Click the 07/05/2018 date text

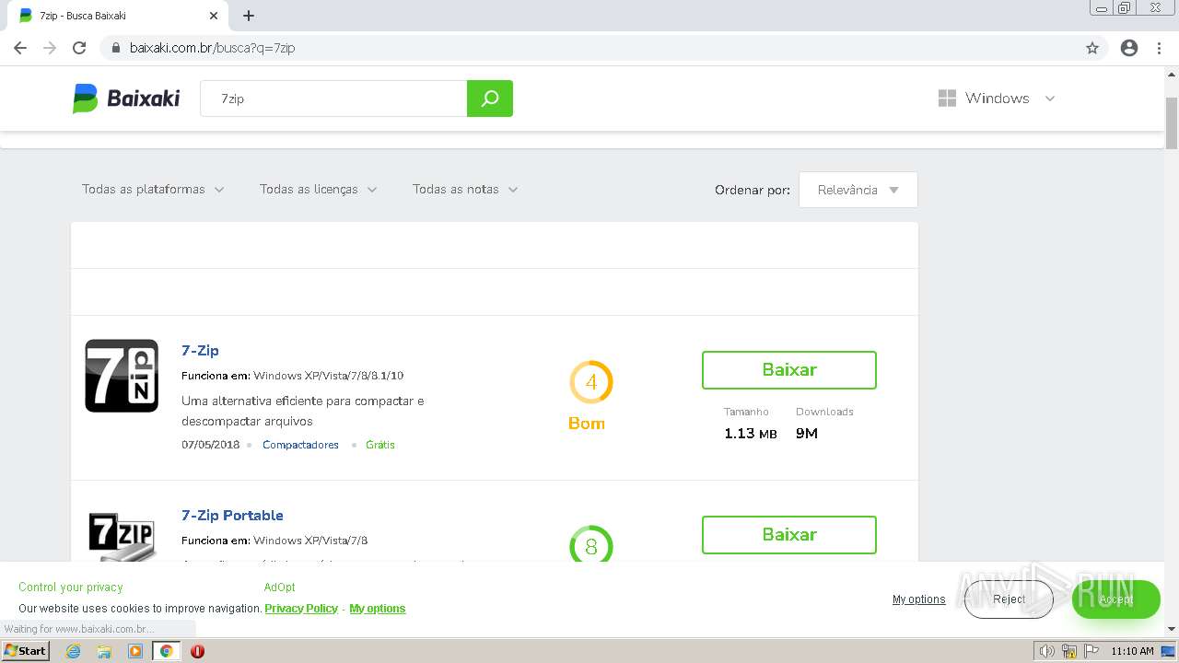click(210, 445)
